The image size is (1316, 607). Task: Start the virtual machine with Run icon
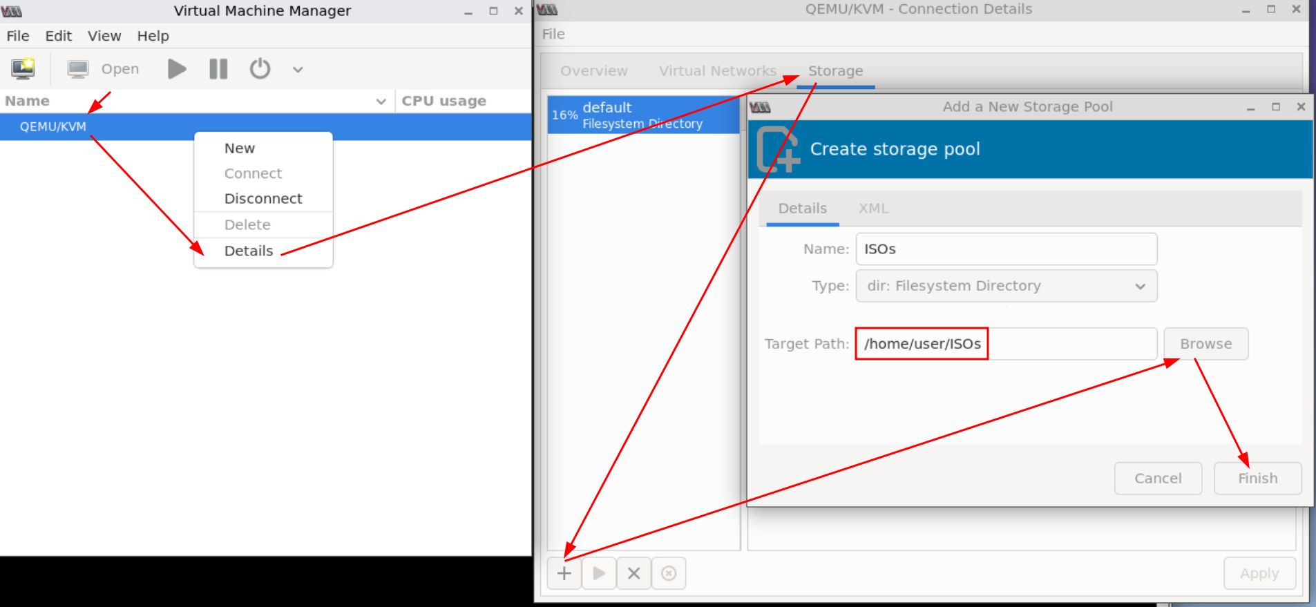pyautogui.click(x=177, y=69)
